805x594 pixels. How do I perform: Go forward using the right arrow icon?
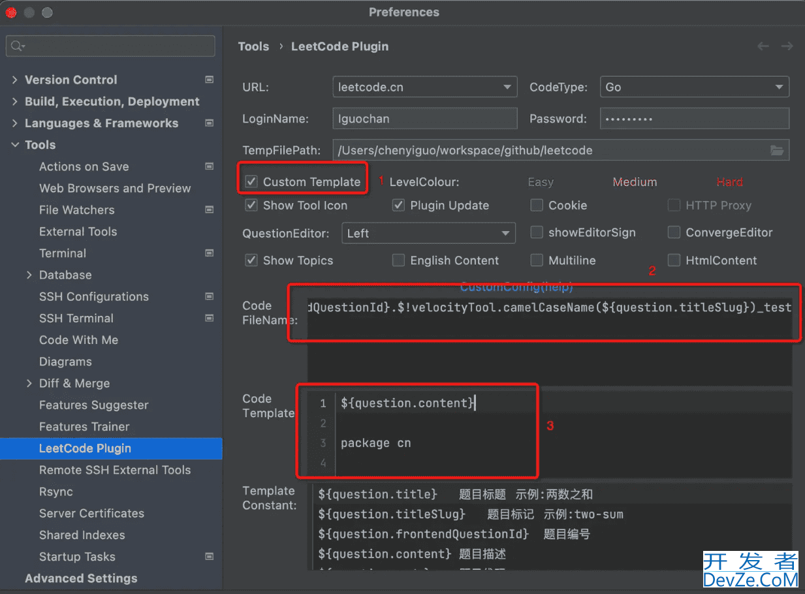coord(787,46)
